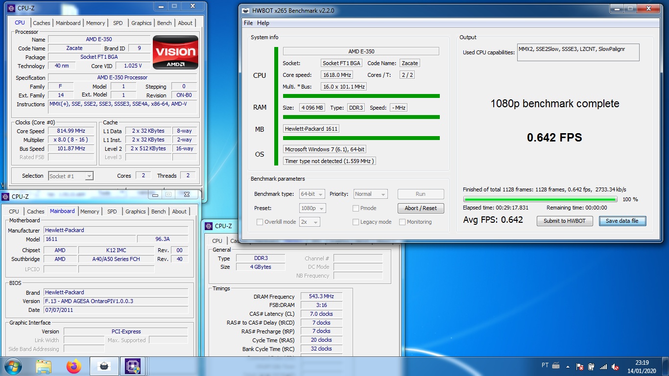Open the network signal tray icon

click(603, 366)
